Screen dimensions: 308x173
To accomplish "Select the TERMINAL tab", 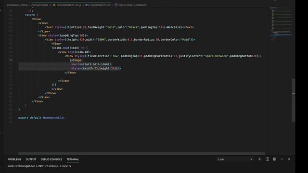I will point(73,159).
